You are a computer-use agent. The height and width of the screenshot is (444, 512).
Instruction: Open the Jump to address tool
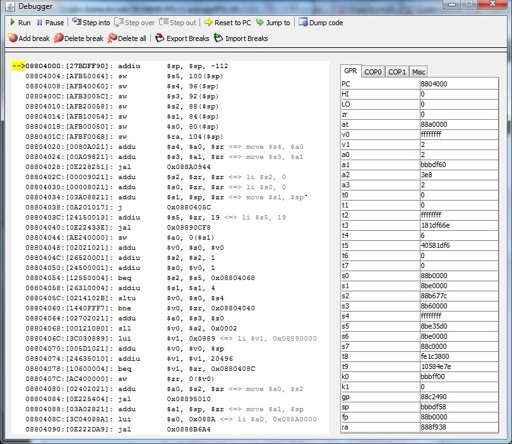[x=273, y=23]
